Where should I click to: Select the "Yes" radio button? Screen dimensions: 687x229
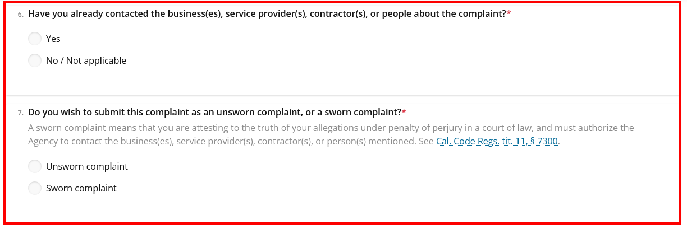pyautogui.click(x=35, y=39)
